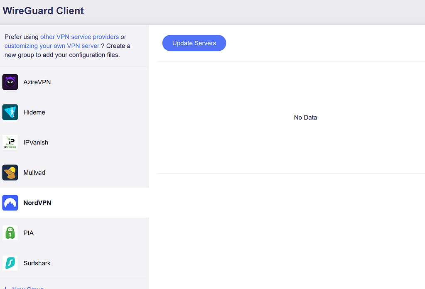
Task: Click the AzireVPN masked face icon
Action: tap(10, 82)
